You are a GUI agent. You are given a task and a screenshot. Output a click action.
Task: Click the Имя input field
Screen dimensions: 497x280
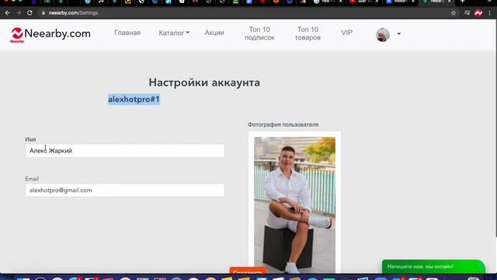click(125, 151)
